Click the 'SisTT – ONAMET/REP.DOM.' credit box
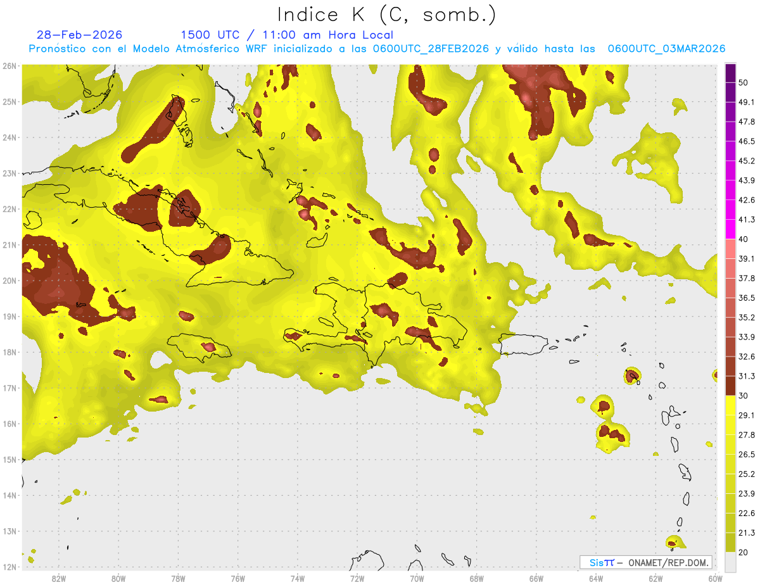The height and width of the screenshot is (587, 760). coord(646,562)
